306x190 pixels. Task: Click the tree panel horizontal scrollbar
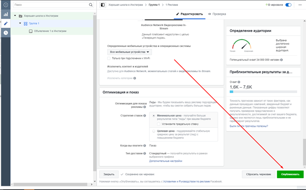click(x=51, y=184)
